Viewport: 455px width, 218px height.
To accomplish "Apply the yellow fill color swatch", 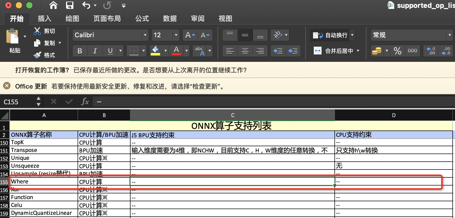I will click(x=155, y=51).
